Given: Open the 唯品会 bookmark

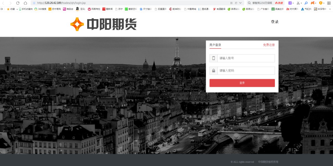Looking at the screenshot, I should click(x=68, y=9).
